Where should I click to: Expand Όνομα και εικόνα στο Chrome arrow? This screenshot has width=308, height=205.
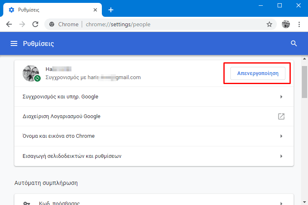pyautogui.click(x=281, y=136)
